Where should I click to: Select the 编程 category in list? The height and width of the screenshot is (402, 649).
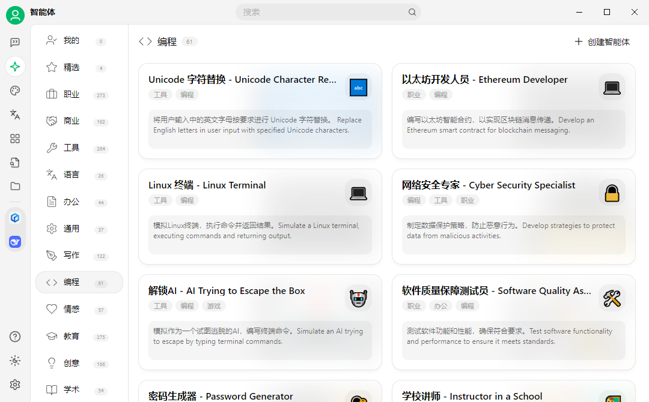click(x=79, y=282)
